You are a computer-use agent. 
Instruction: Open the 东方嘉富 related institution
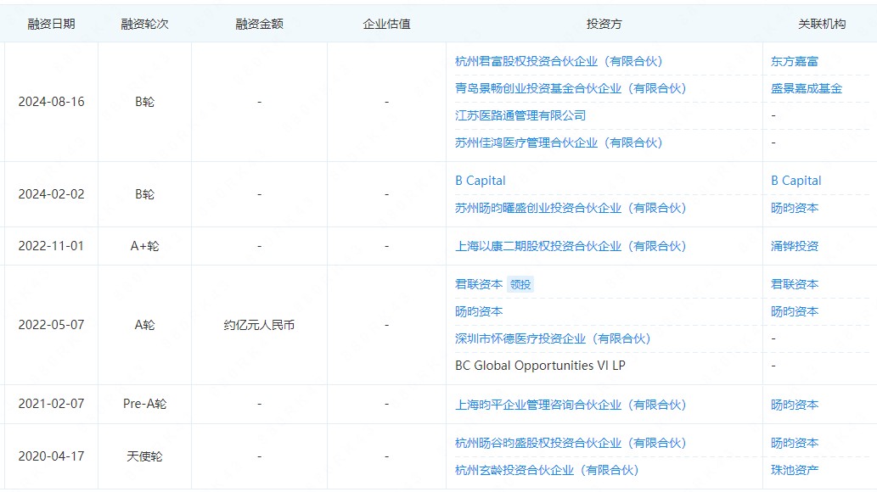[795, 61]
